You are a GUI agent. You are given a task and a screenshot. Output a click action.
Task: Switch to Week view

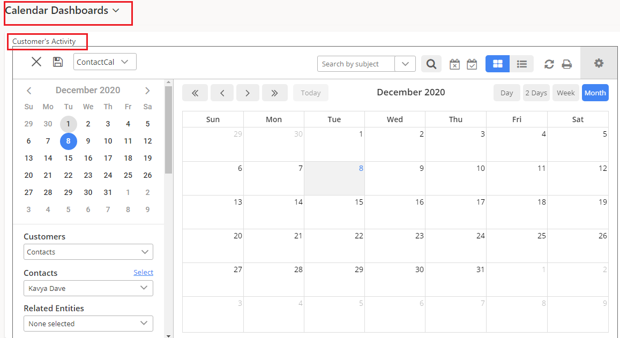pyautogui.click(x=566, y=93)
